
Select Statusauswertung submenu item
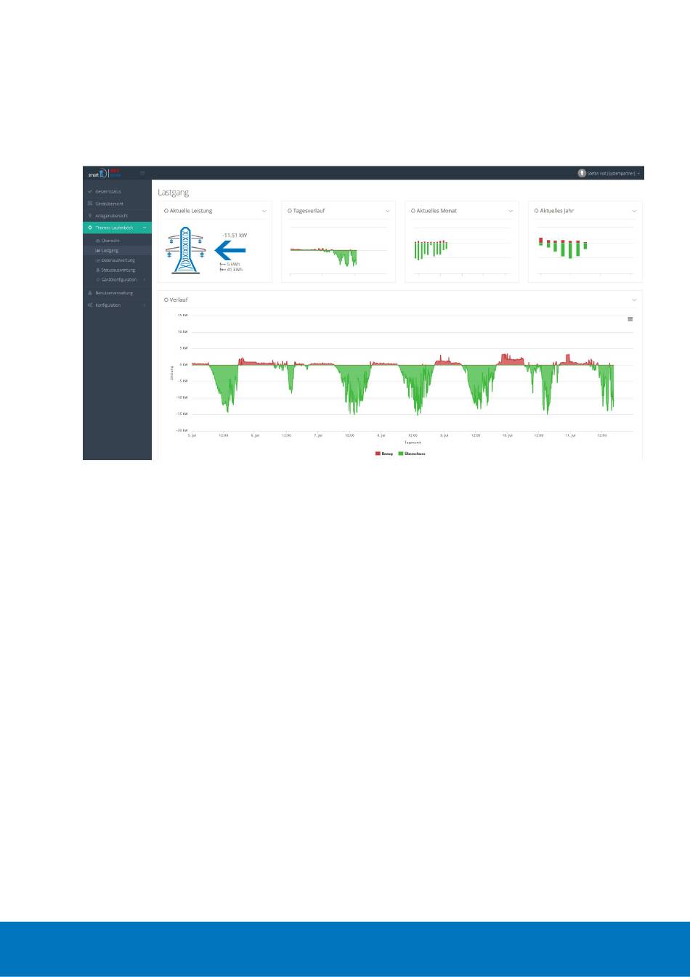click(118, 270)
